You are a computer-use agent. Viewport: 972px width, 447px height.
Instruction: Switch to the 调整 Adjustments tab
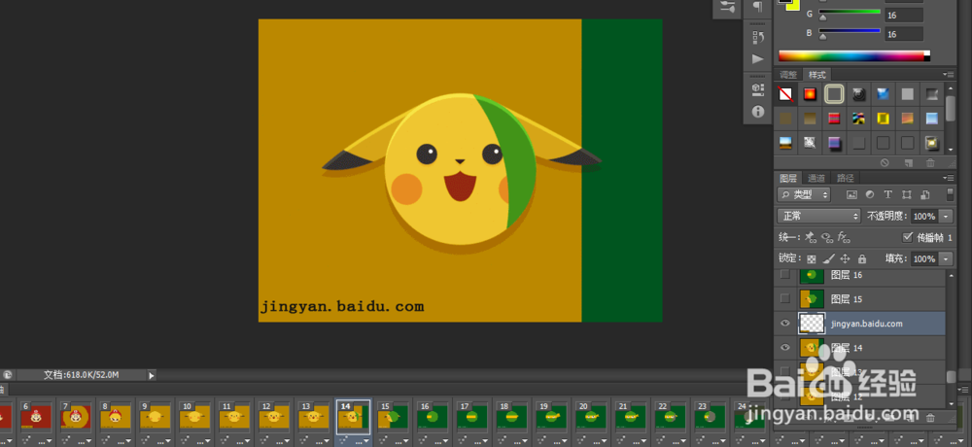click(788, 75)
